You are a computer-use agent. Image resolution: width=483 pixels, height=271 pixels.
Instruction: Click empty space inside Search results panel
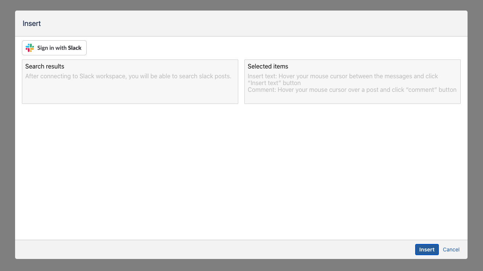pyautogui.click(x=130, y=94)
